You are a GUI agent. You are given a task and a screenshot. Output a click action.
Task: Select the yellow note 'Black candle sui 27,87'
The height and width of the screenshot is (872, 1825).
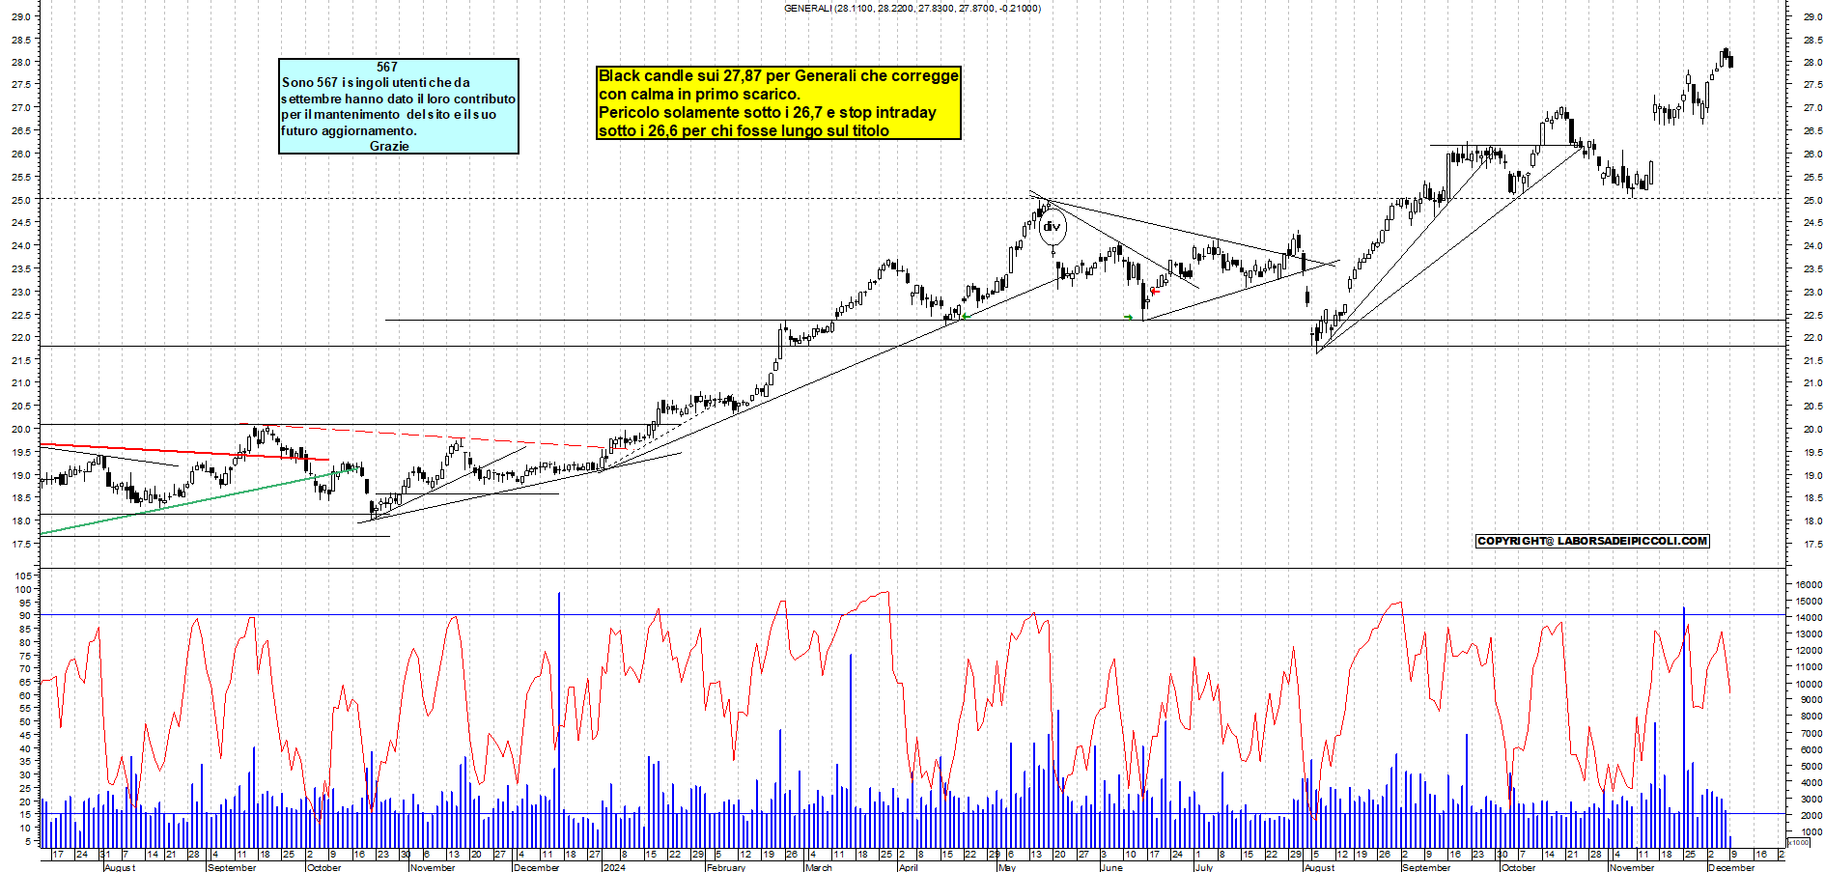[x=778, y=102]
